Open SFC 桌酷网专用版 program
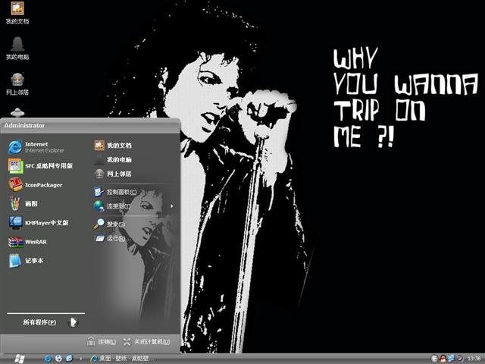The image size is (485, 364). [40, 166]
